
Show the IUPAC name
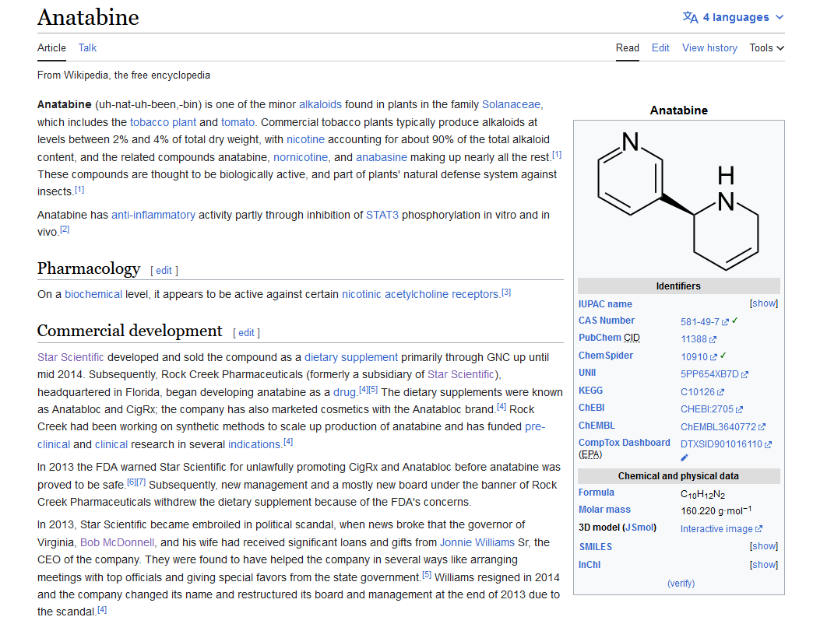[x=764, y=303]
